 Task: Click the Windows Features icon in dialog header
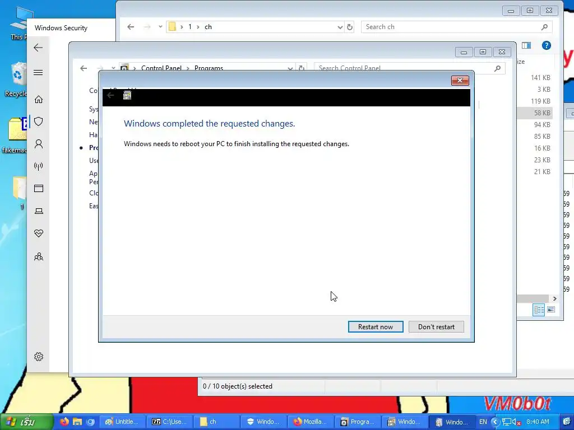click(127, 95)
